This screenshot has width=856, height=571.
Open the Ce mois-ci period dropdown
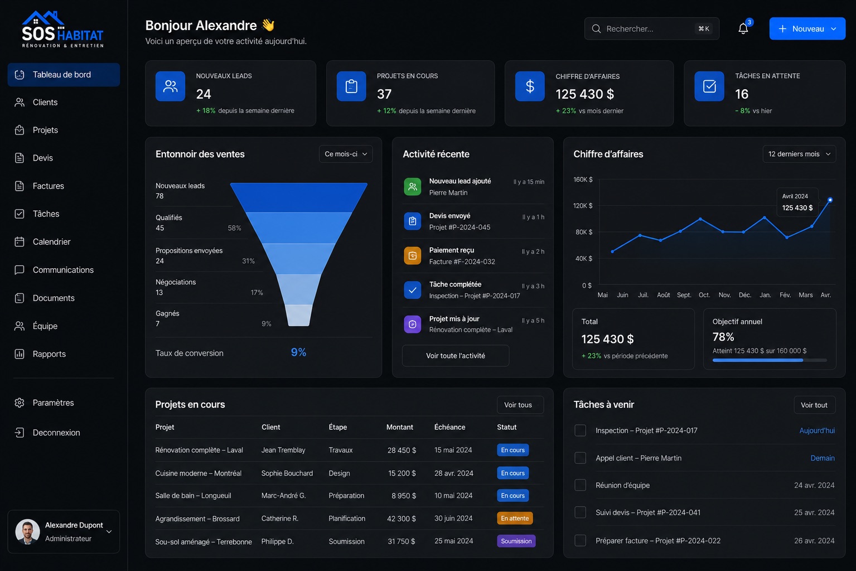tap(346, 154)
